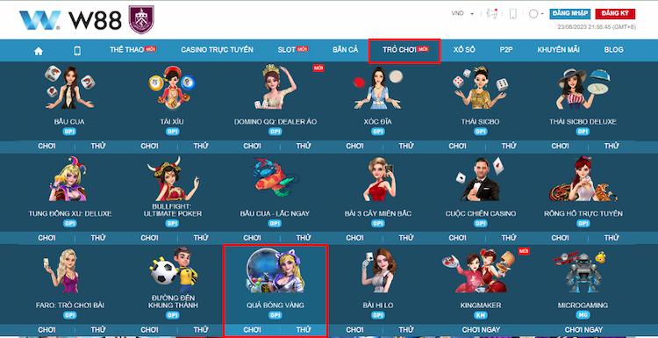Image resolution: width=658 pixels, height=338 pixels.
Task: Click the KM badge under Kingmaker
Action: (481, 315)
